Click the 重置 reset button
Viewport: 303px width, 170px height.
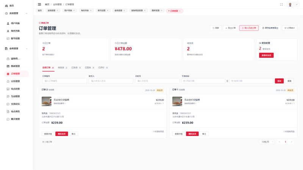289,81
